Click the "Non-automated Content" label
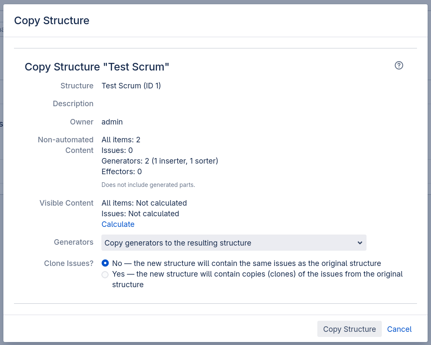The height and width of the screenshot is (345, 431). point(66,145)
